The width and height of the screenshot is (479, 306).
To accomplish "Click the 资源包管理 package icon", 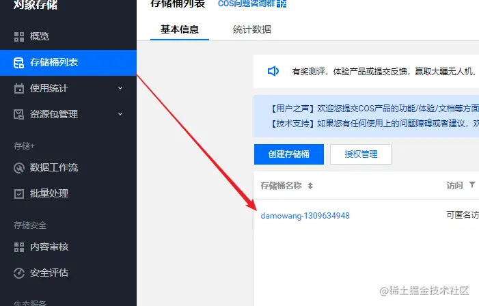I will (19, 115).
